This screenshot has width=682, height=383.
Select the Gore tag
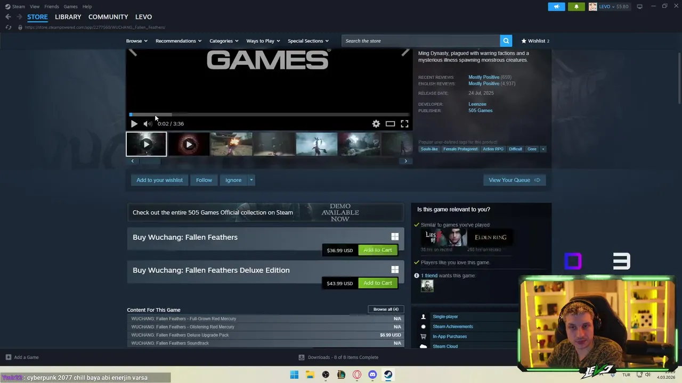532,149
